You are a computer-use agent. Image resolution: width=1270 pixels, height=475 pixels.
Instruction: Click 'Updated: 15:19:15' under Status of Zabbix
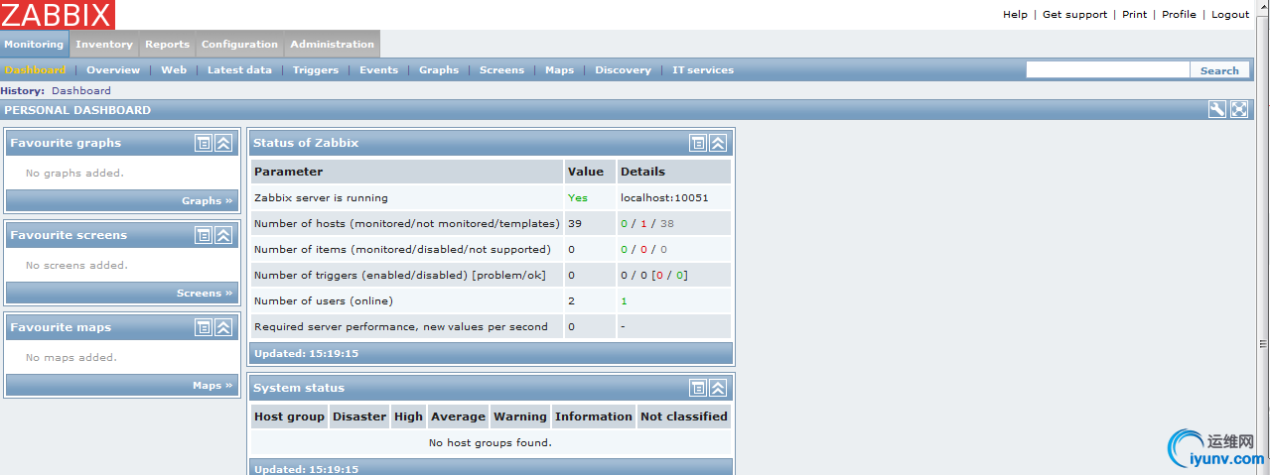click(306, 353)
